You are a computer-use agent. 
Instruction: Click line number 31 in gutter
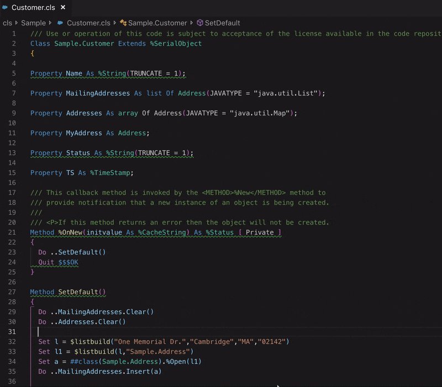point(12,332)
